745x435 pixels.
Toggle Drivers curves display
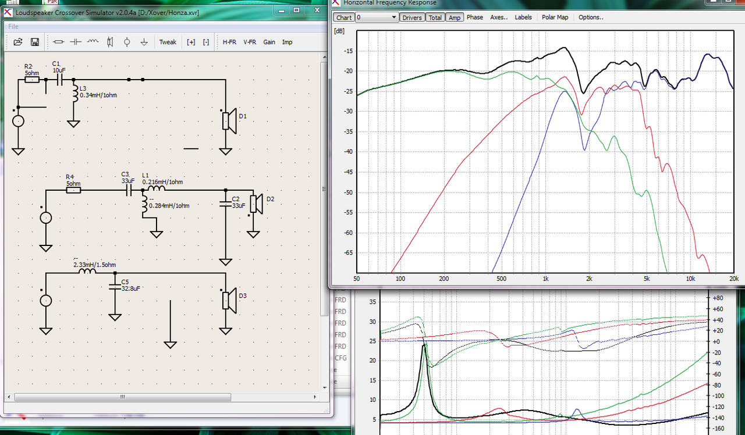412,17
